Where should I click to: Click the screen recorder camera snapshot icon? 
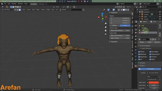pyautogui.click(x=85, y=1)
